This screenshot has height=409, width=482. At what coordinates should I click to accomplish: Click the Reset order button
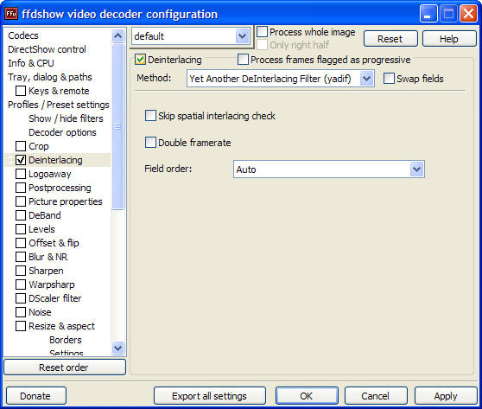(65, 367)
